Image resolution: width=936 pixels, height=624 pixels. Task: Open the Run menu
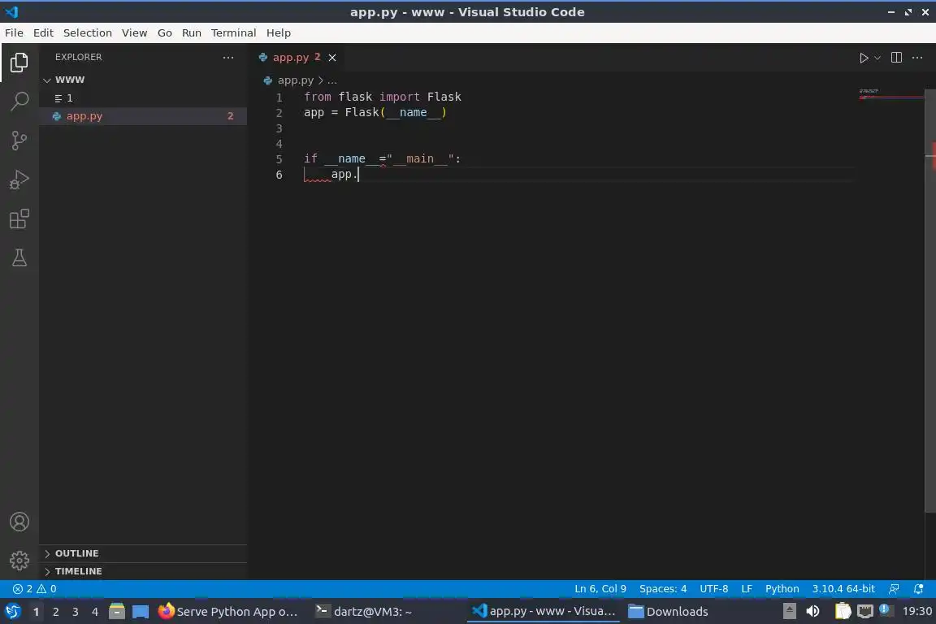pyautogui.click(x=191, y=32)
